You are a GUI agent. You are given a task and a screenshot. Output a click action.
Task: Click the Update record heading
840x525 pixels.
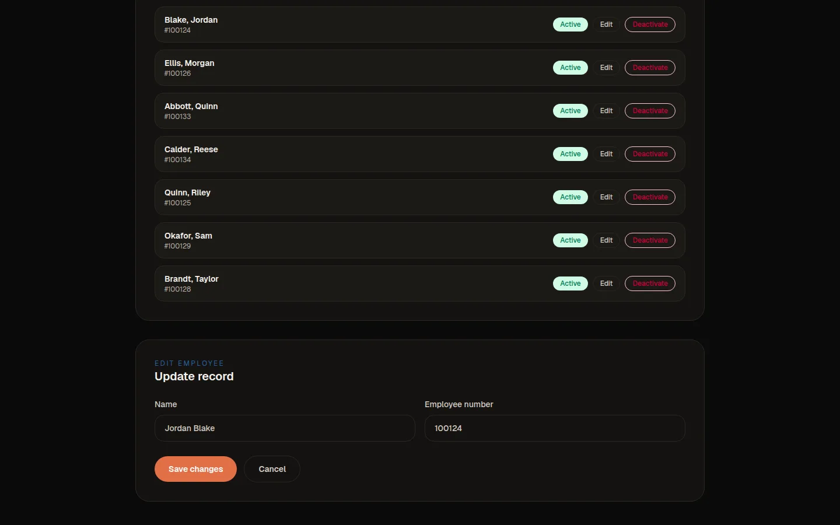tap(194, 377)
